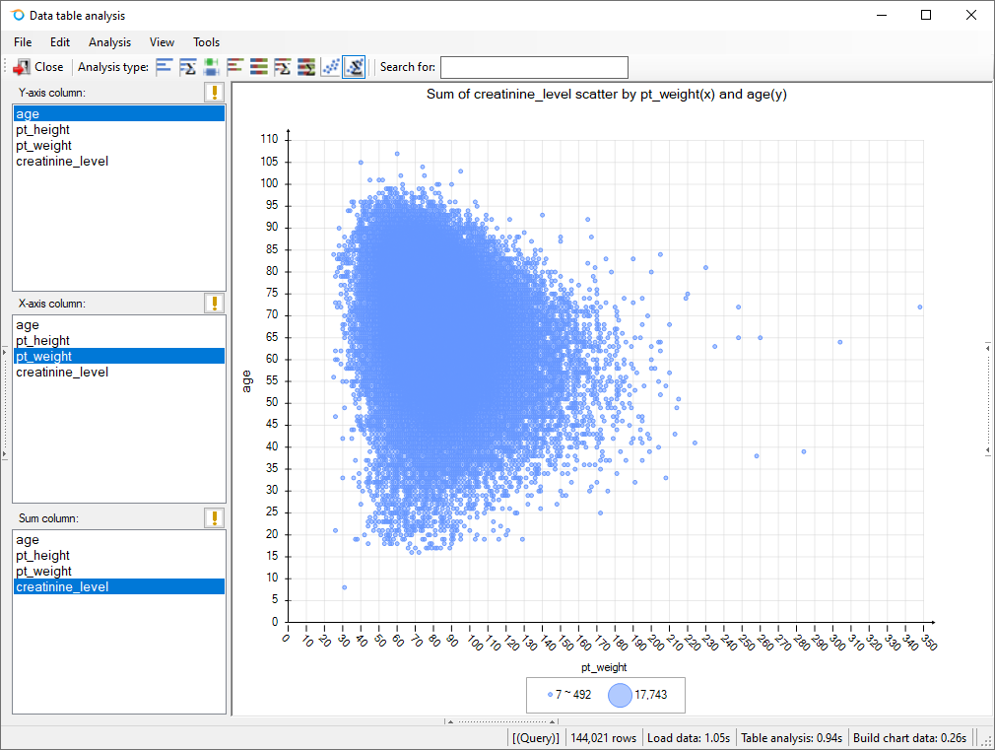Select pt_weight in the Sum column list
Screen dimensions: 995x750
coord(43,572)
